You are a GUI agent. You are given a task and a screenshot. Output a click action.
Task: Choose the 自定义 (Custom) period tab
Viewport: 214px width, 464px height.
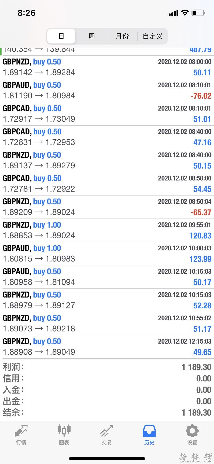152,36
